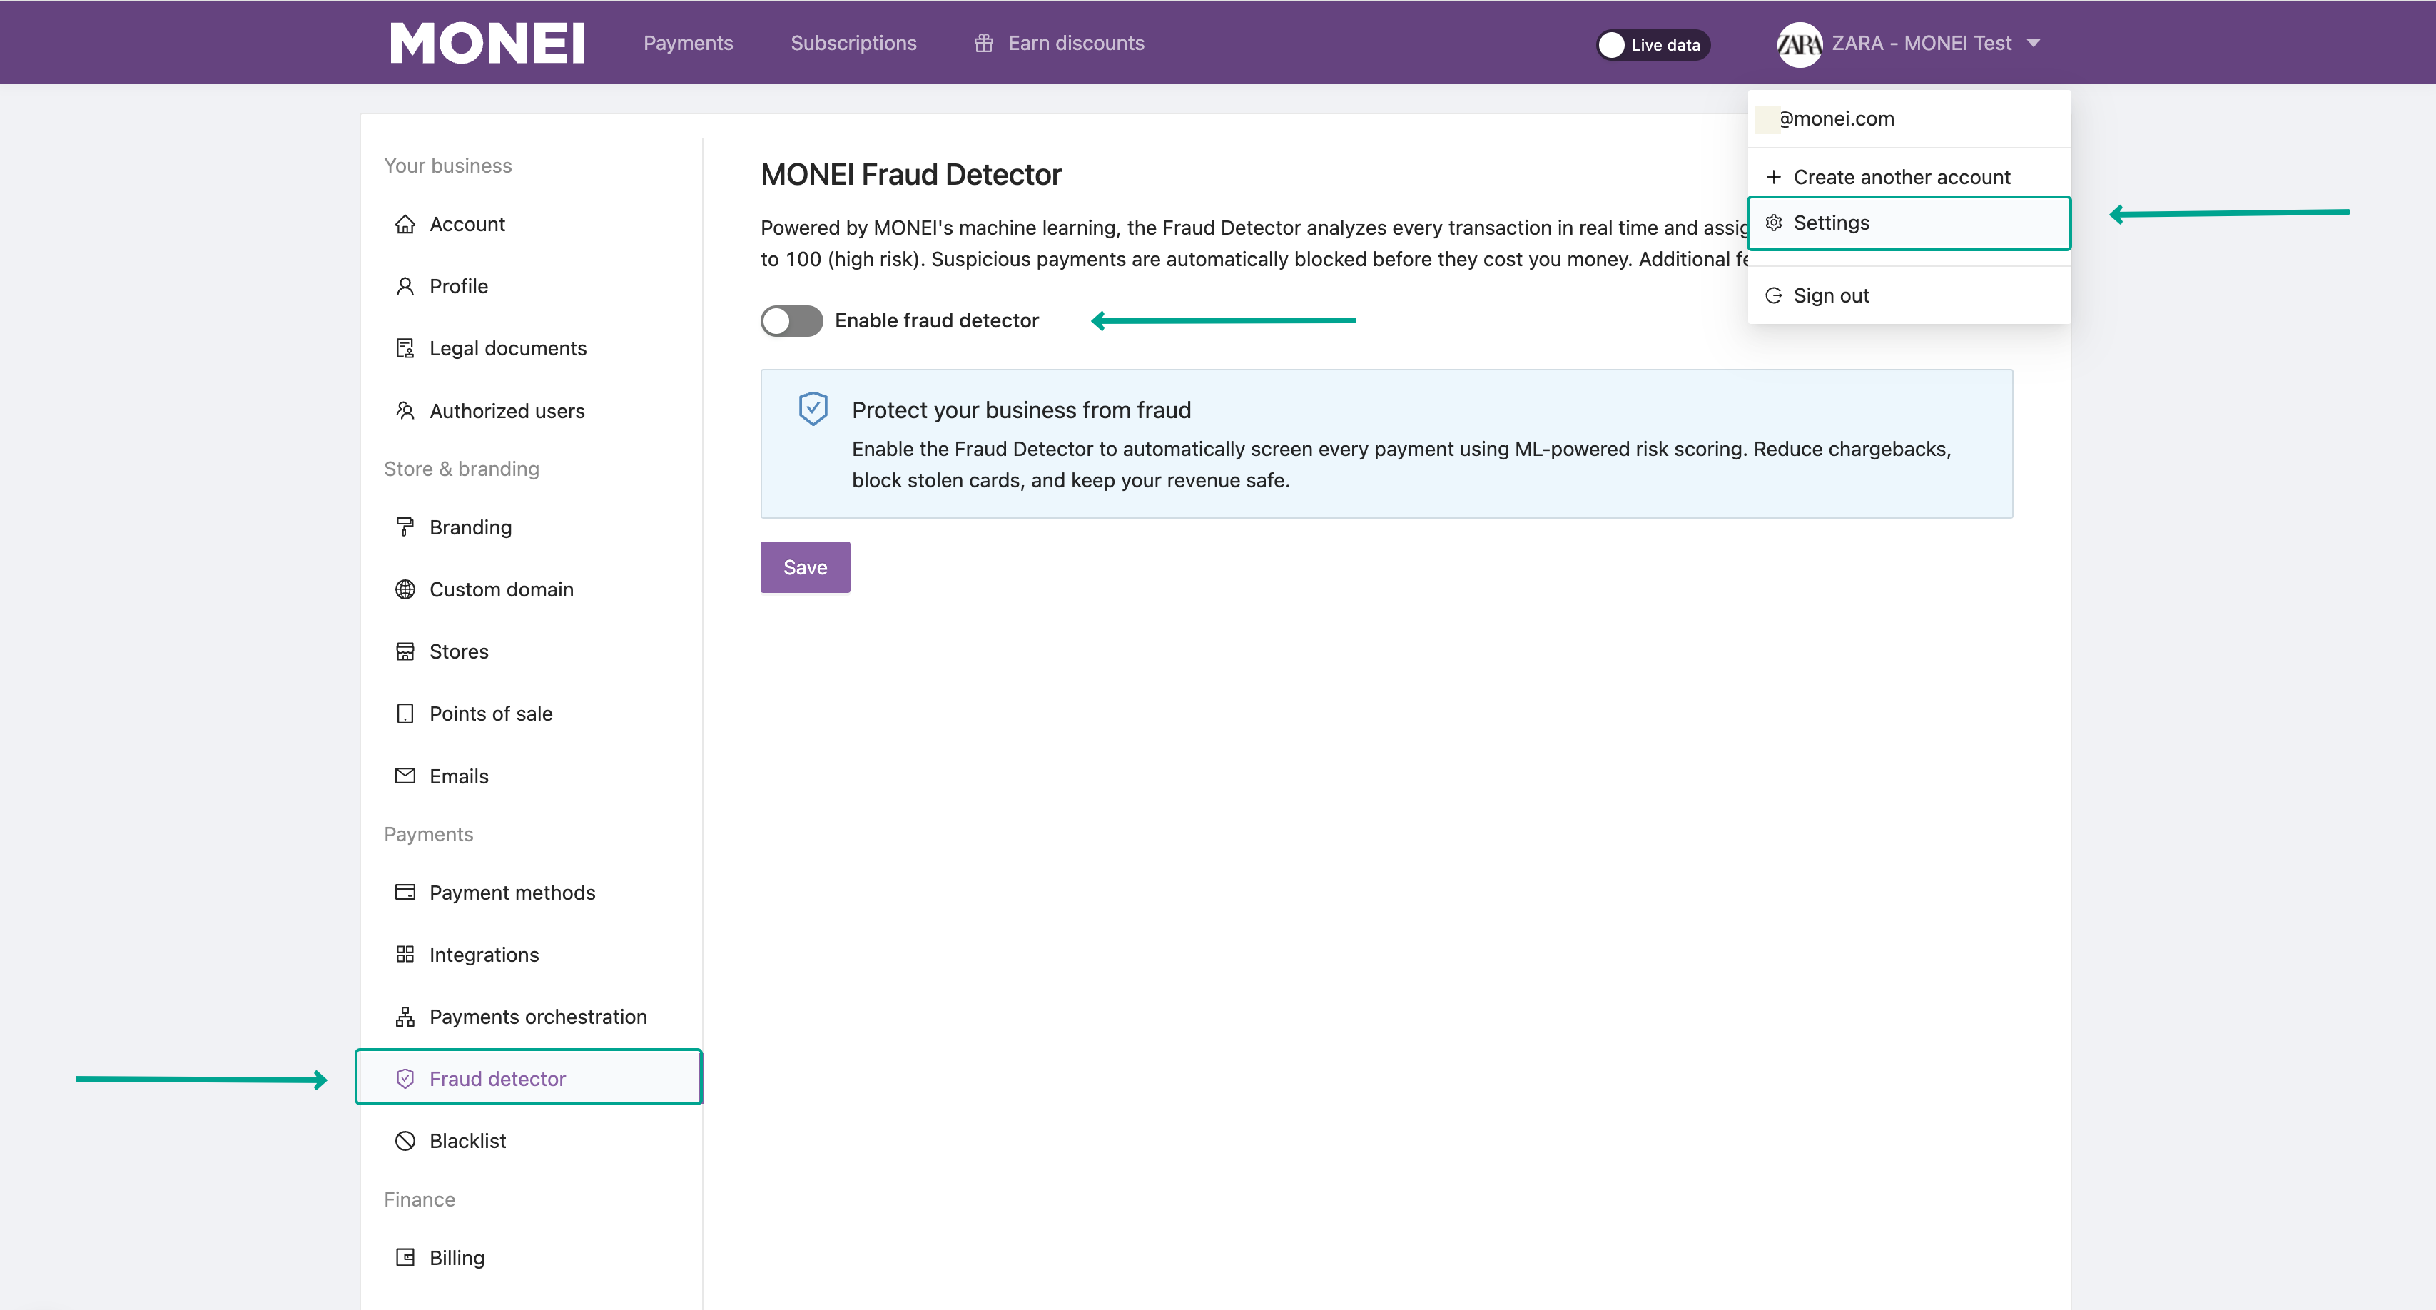The height and width of the screenshot is (1310, 2436).
Task: Click the MONEI logo
Action: click(x=487, y=44)
